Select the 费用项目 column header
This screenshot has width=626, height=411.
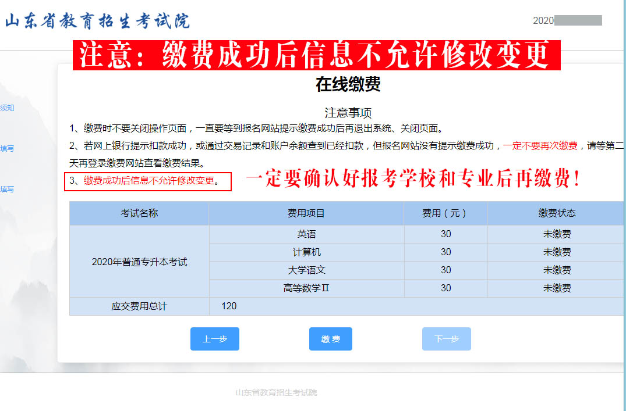pyautogui.click(x=306, y=213)
